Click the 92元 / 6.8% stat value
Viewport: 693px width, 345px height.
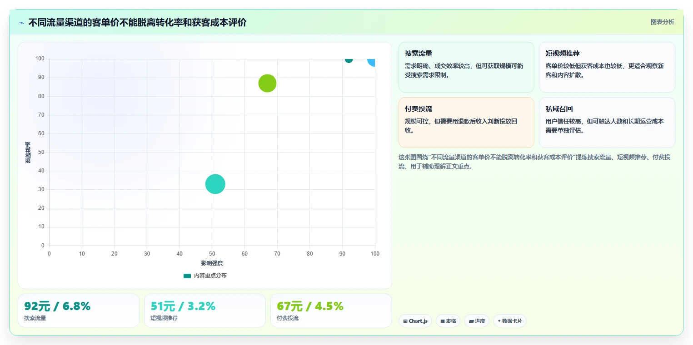57,306
